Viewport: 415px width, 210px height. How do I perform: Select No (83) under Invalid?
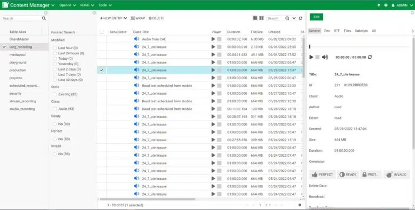(x=55, y=154)
